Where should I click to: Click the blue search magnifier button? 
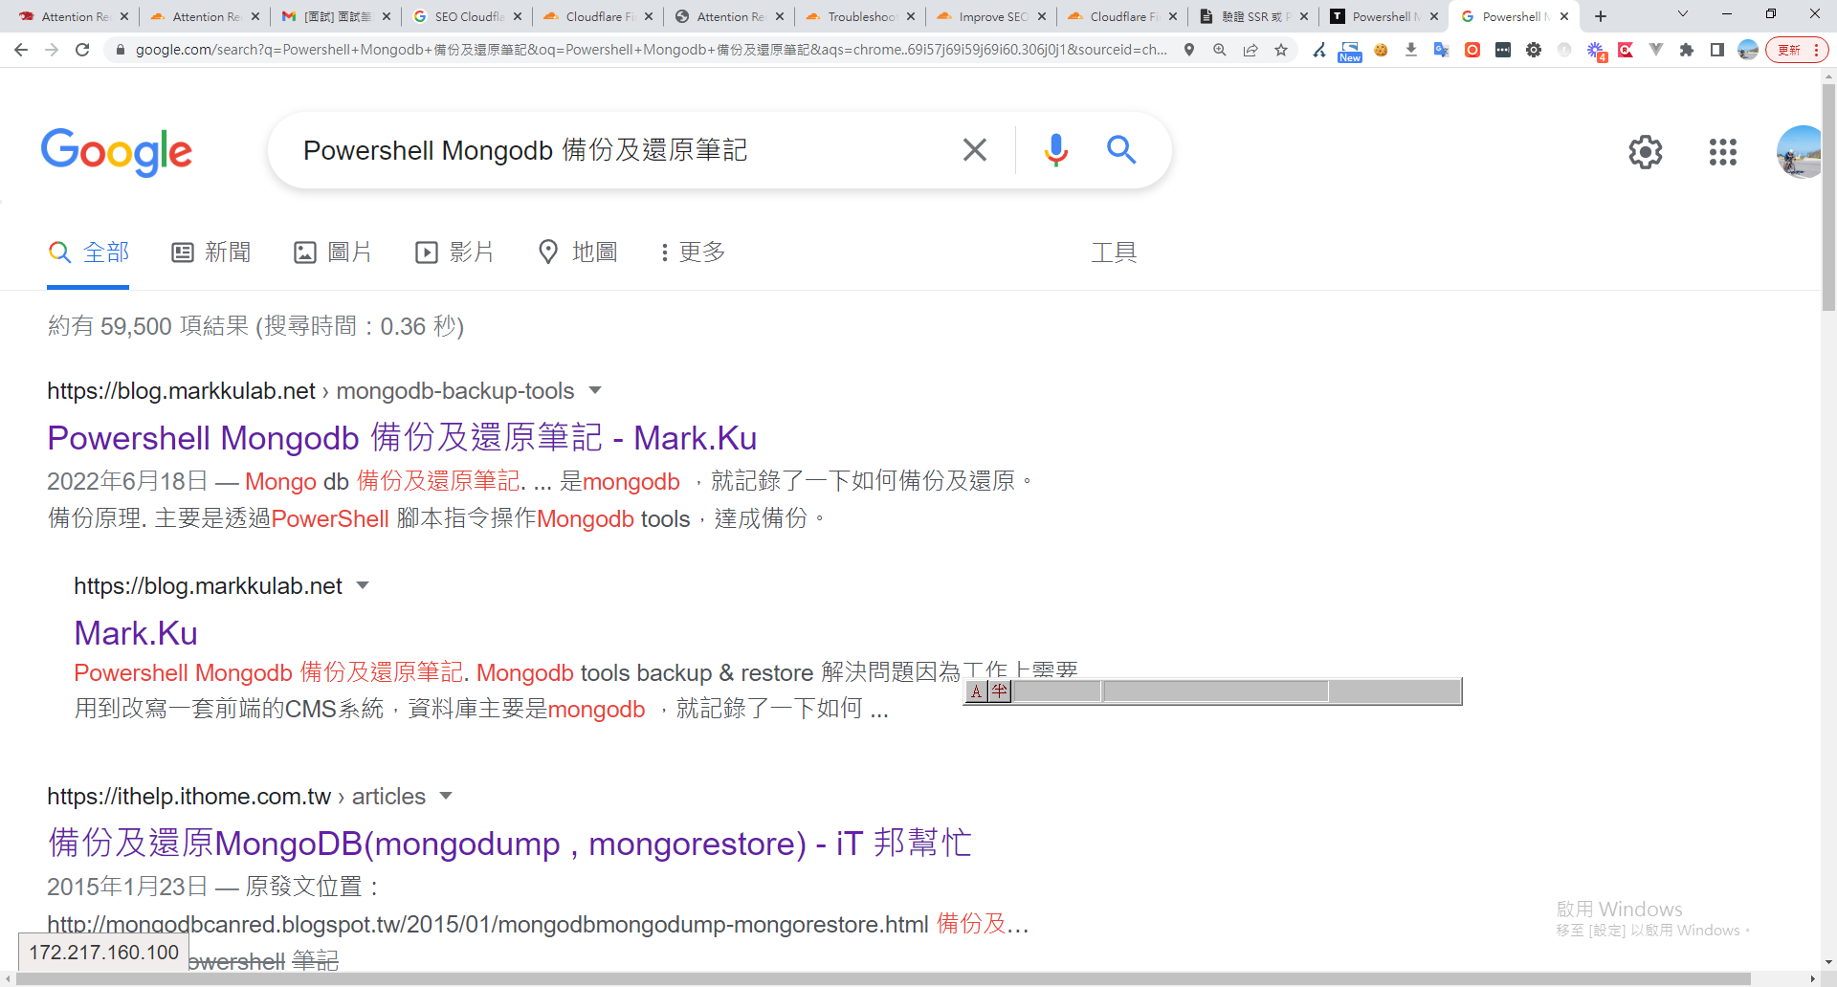(x=1121, y=150)
